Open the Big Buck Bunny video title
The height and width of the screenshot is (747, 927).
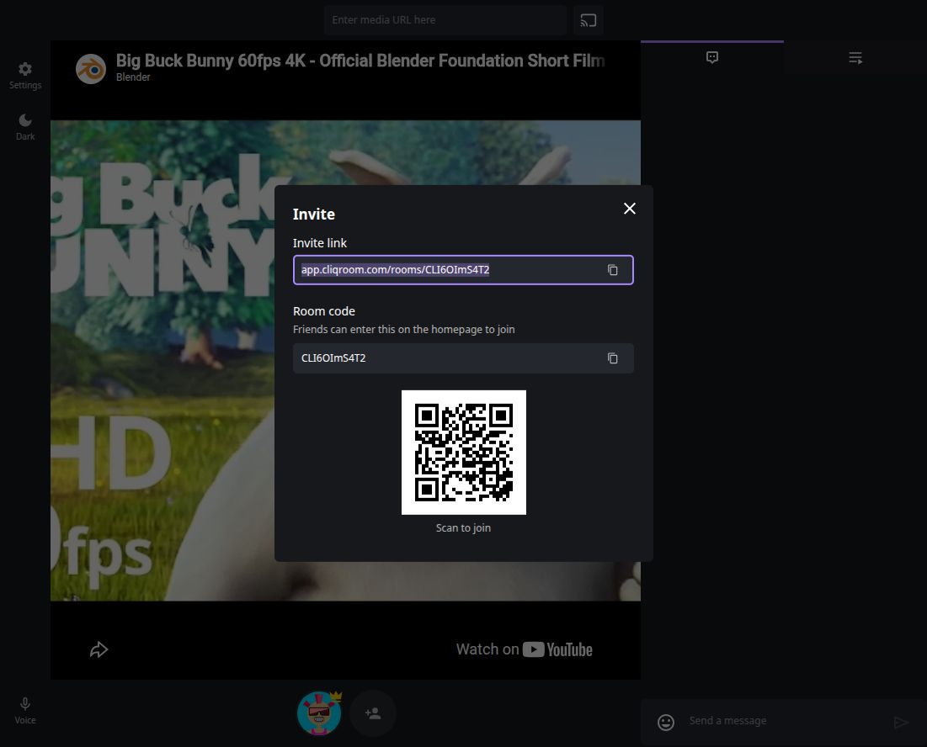[x=360, y=61]
